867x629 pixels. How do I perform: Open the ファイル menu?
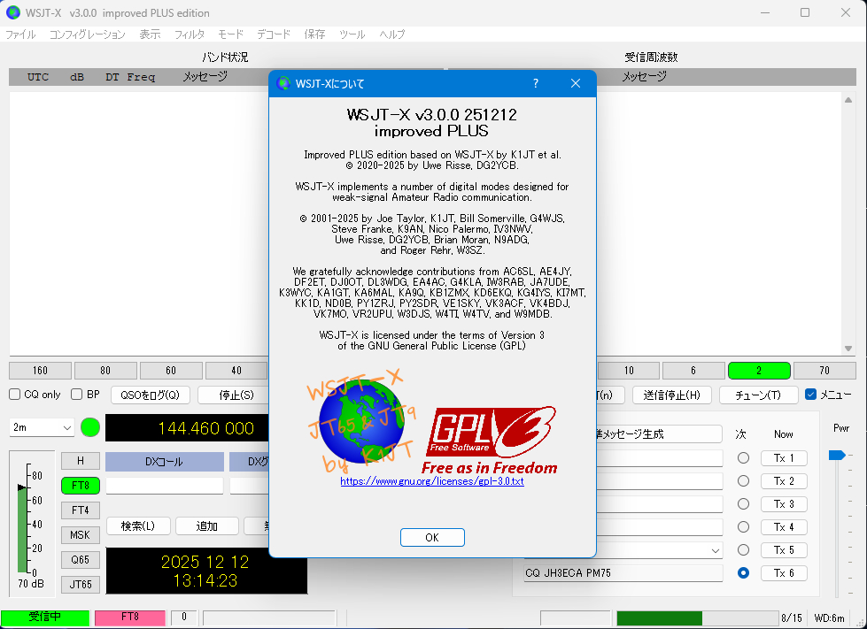click(20, 35)
